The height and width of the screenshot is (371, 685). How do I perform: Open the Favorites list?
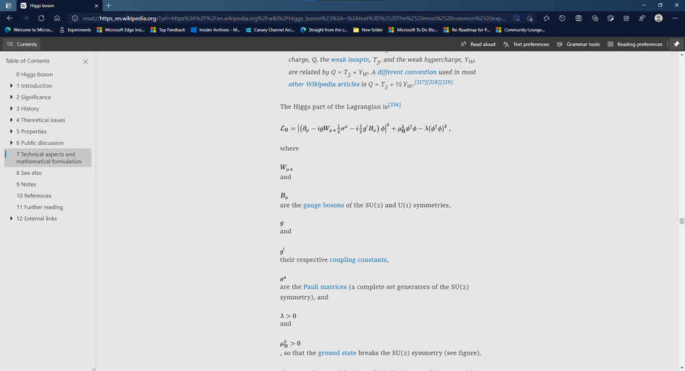(546, 19)
